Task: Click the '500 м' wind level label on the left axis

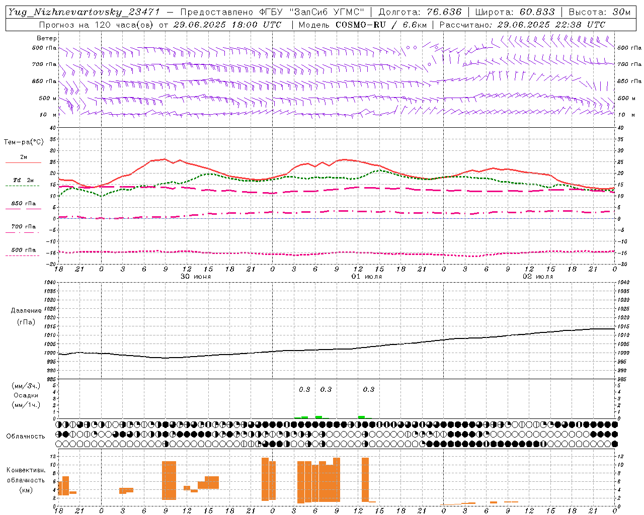Action: click(47, 98)
